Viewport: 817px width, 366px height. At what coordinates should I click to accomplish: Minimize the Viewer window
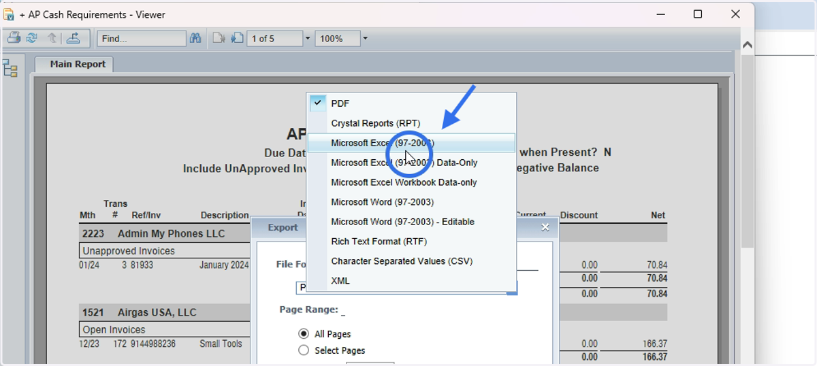[660, 14]
